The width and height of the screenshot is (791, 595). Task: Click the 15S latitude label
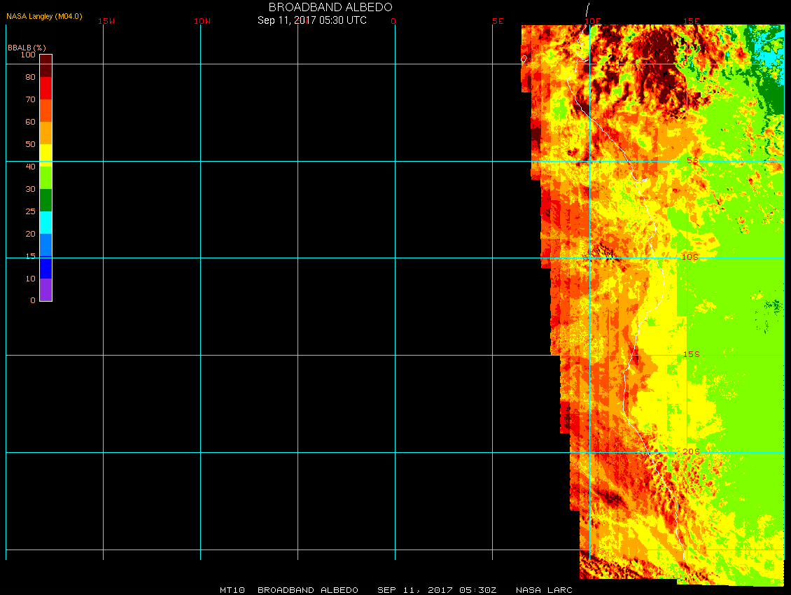pos(692,354)
